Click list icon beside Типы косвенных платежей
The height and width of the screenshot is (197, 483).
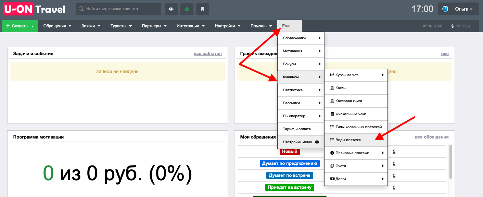(332, 127)
